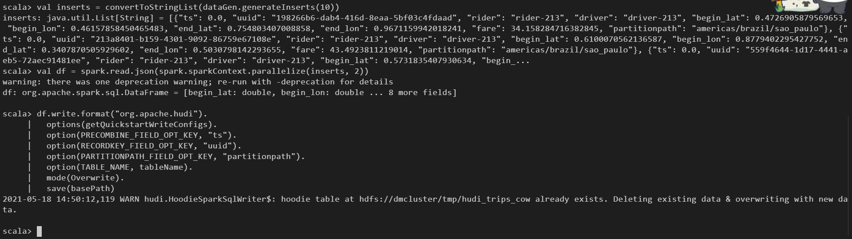Click the save(basePath) line
Screen dimensions: 852x239
click(x=80, y=188)
